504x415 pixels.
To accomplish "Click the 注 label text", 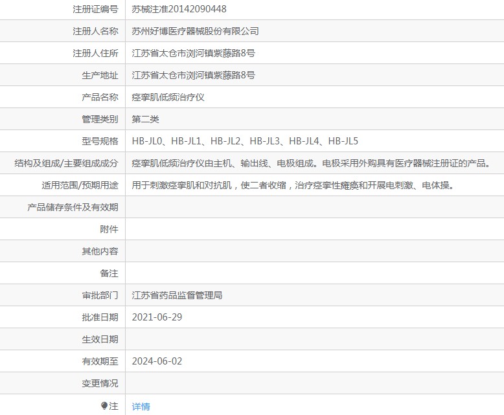I will (113, 406).
